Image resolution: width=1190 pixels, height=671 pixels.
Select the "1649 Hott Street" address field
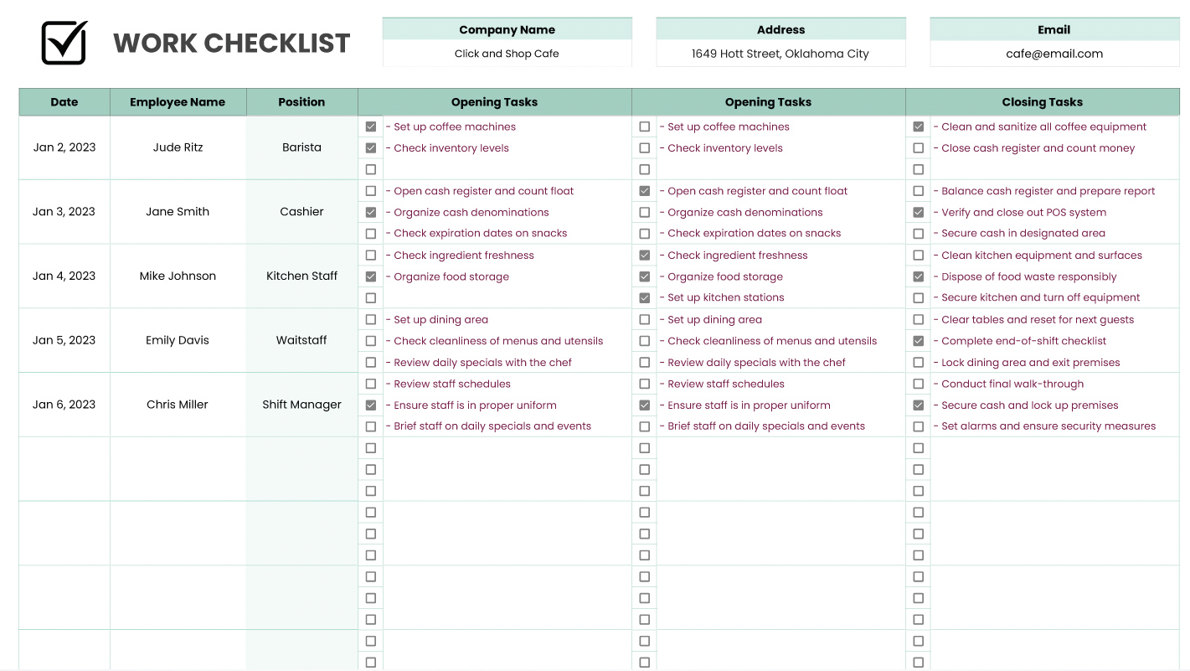click(780, 54)
